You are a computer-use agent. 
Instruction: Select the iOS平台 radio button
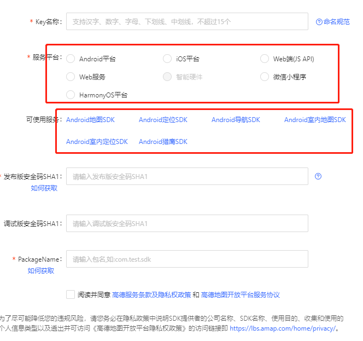pyautogui.click(x=167, y=59)
